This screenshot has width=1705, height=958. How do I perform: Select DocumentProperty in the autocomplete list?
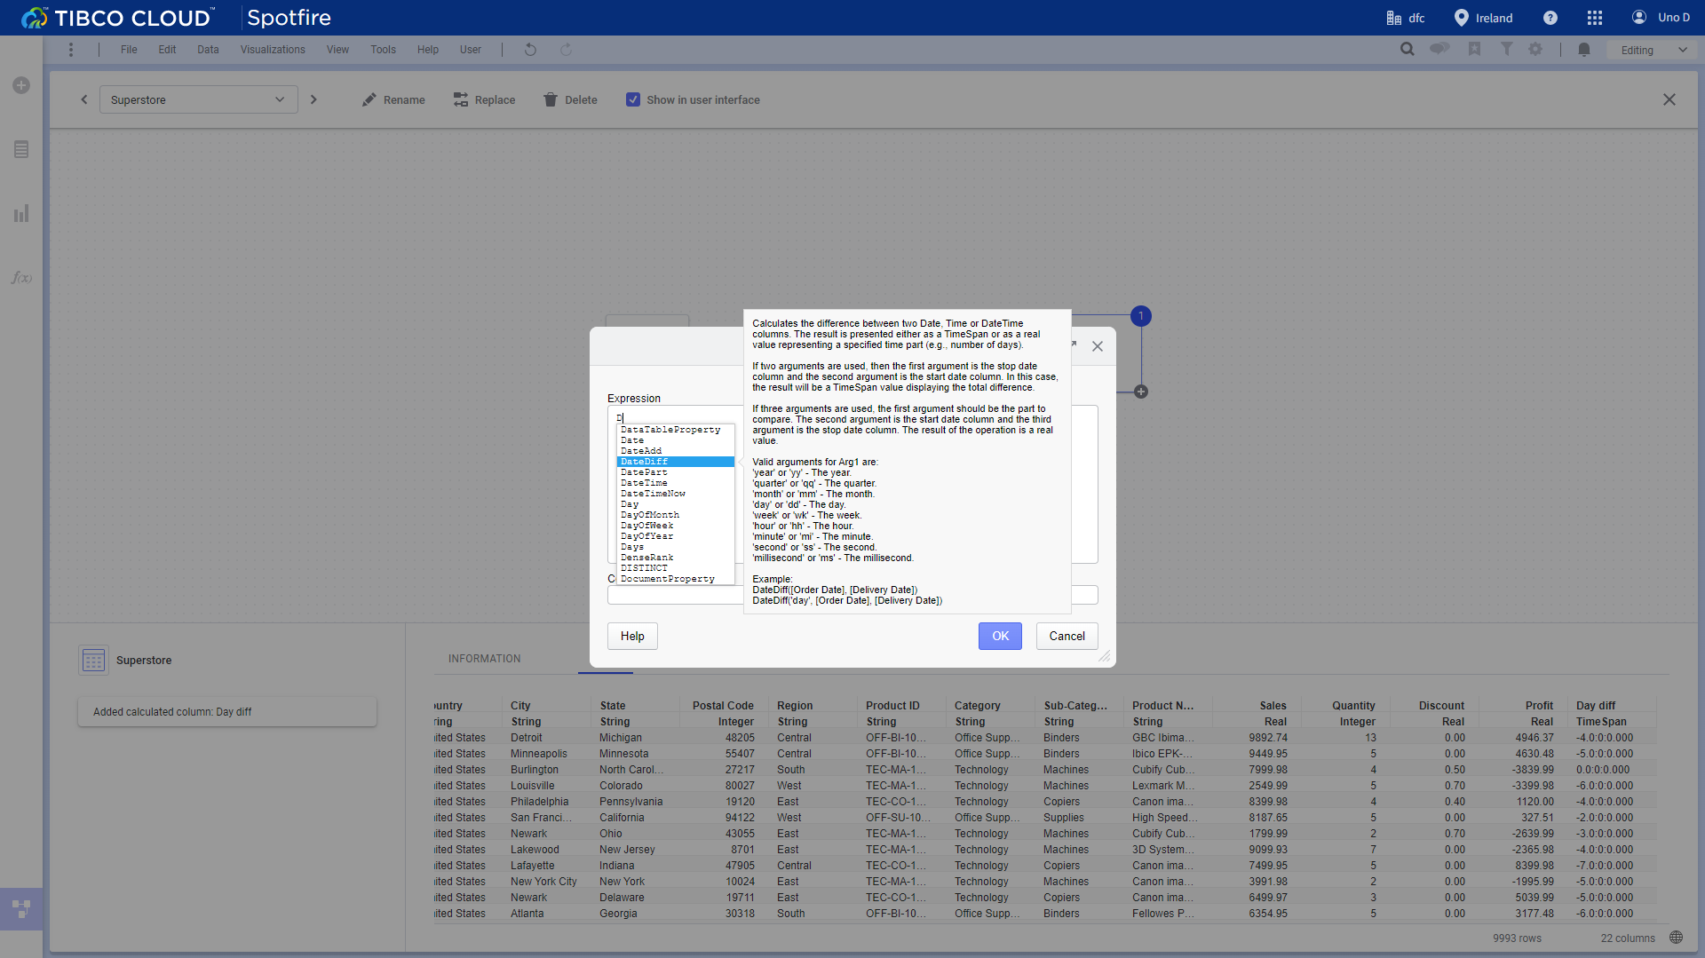[x=675, y=579]
